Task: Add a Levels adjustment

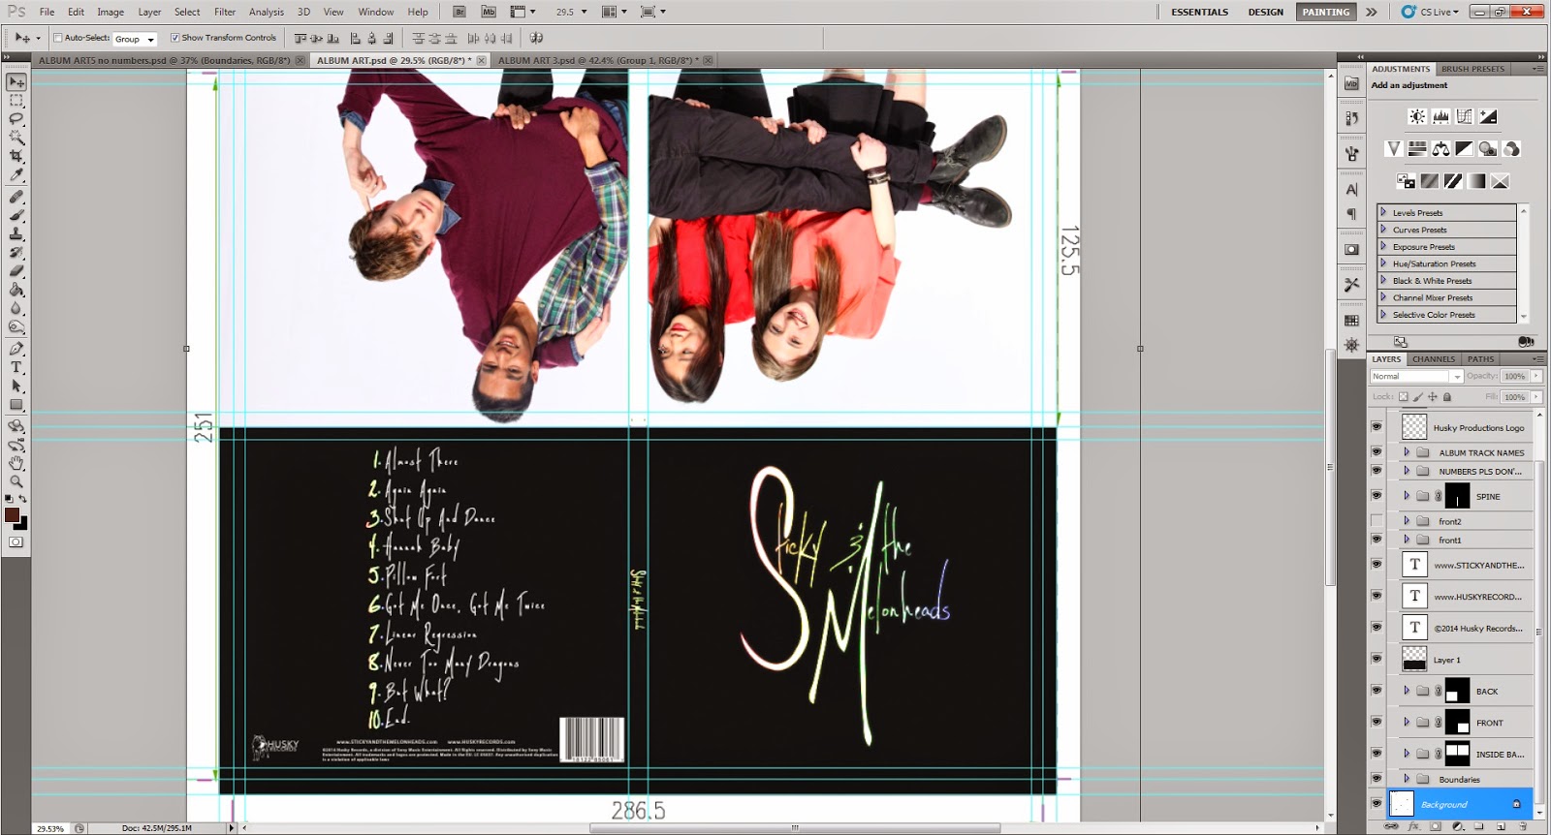Action: tap(1440, 116)
